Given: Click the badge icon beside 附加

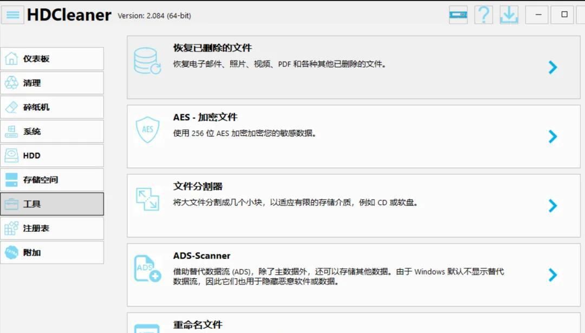Looking at the screenshot, I should point(11,252).
